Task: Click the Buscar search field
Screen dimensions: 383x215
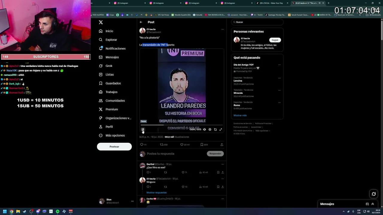Action: point(257,22)
